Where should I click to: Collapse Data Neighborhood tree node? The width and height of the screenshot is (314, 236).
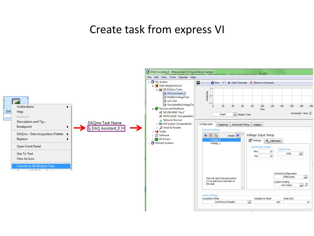pos(153,86)
